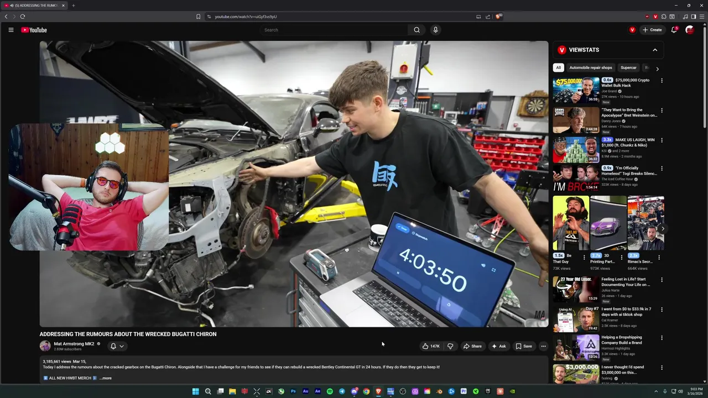This screenshot has height=398, width=708.
Task: Open the 3D Printing Part Short thumbnail
Action: click(608, 223)
